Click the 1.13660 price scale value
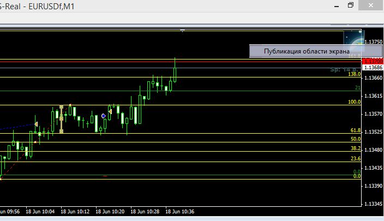 [x=373, y=78]
